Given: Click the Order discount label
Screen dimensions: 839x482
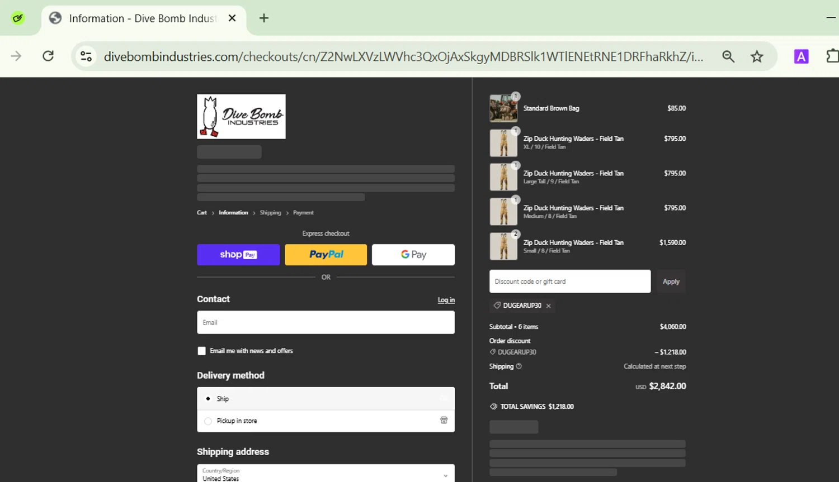Looking at the screenshot, I should click(x=510, y=341).
